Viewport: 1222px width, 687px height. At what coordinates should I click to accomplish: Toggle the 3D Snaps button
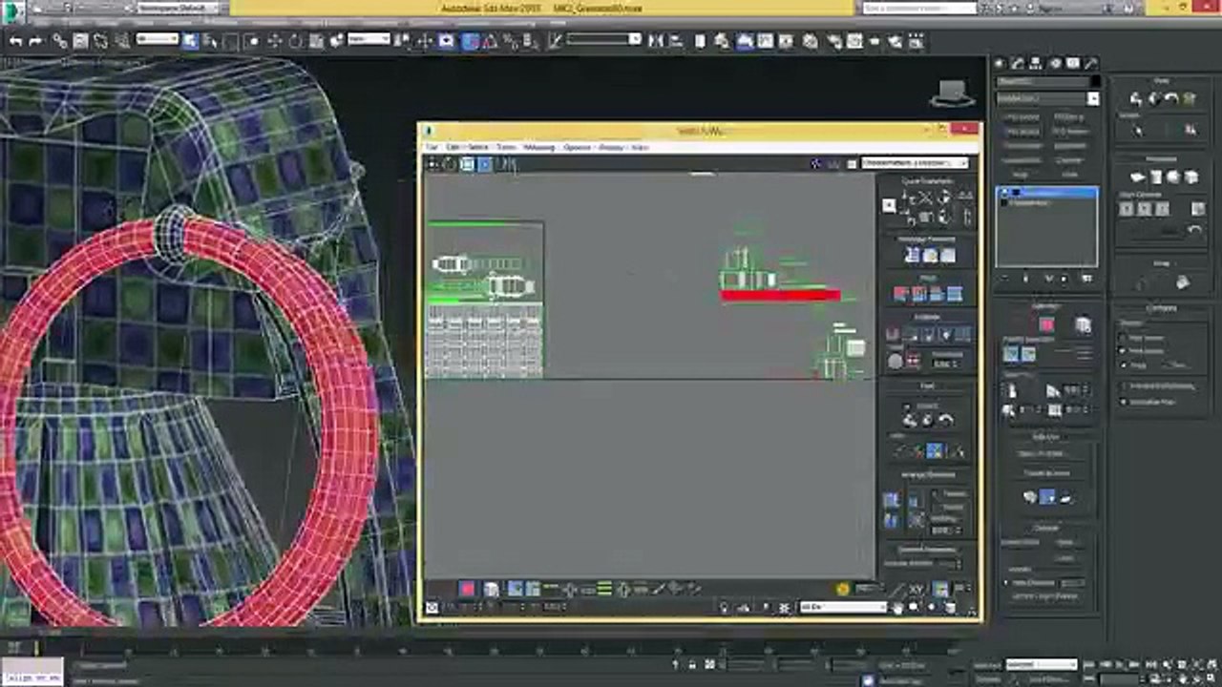coord(471,41)
